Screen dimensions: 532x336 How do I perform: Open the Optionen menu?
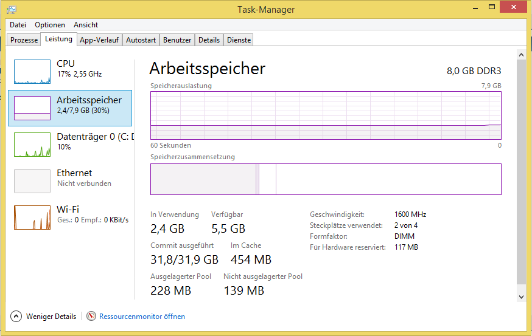50,25
